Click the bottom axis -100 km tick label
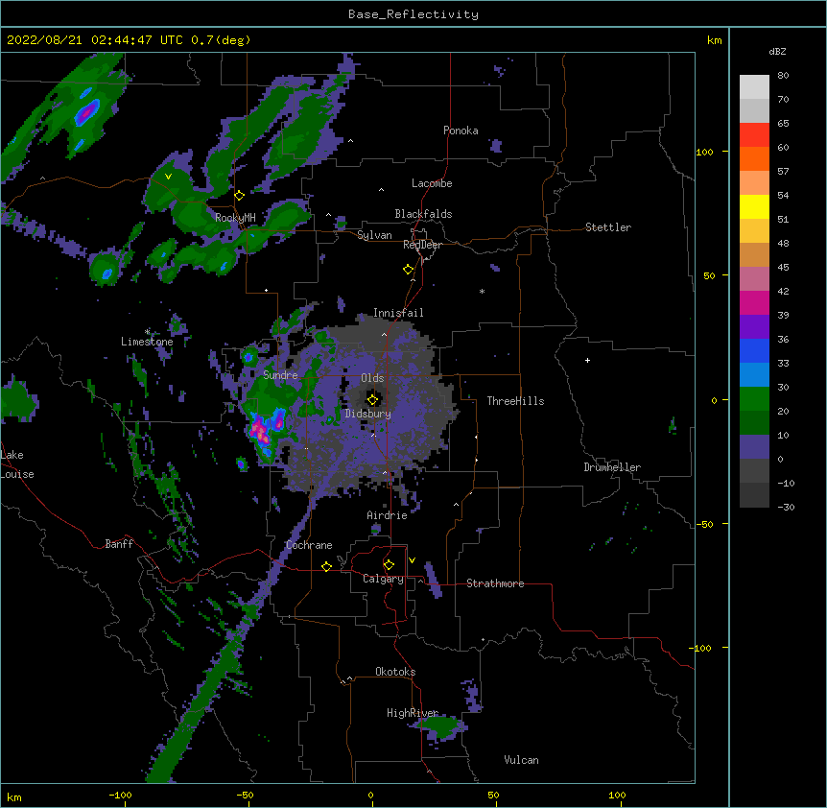 point(121,795)
